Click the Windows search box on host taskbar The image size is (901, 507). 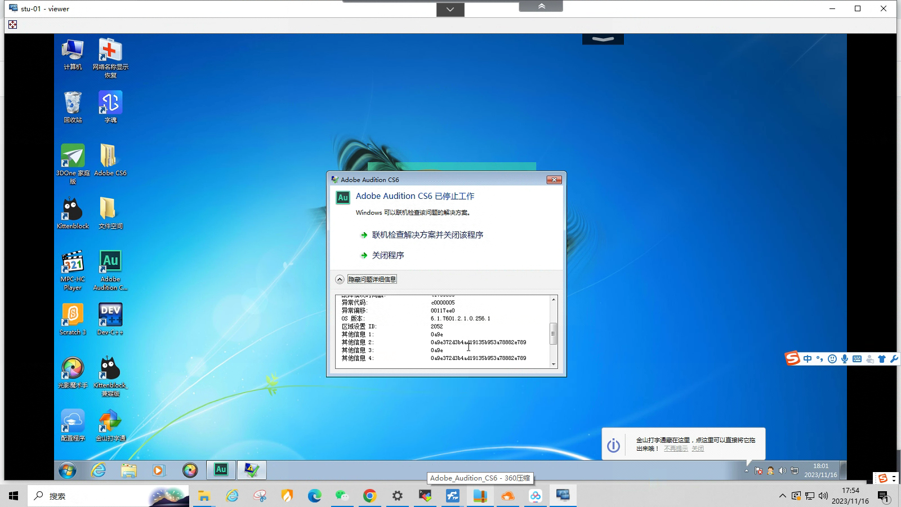[x=90, y=496]
